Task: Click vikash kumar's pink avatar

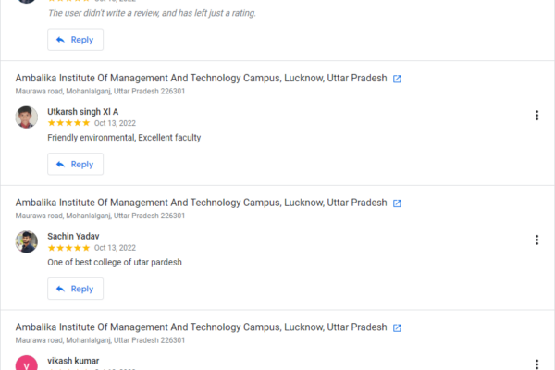Action: 27,364
